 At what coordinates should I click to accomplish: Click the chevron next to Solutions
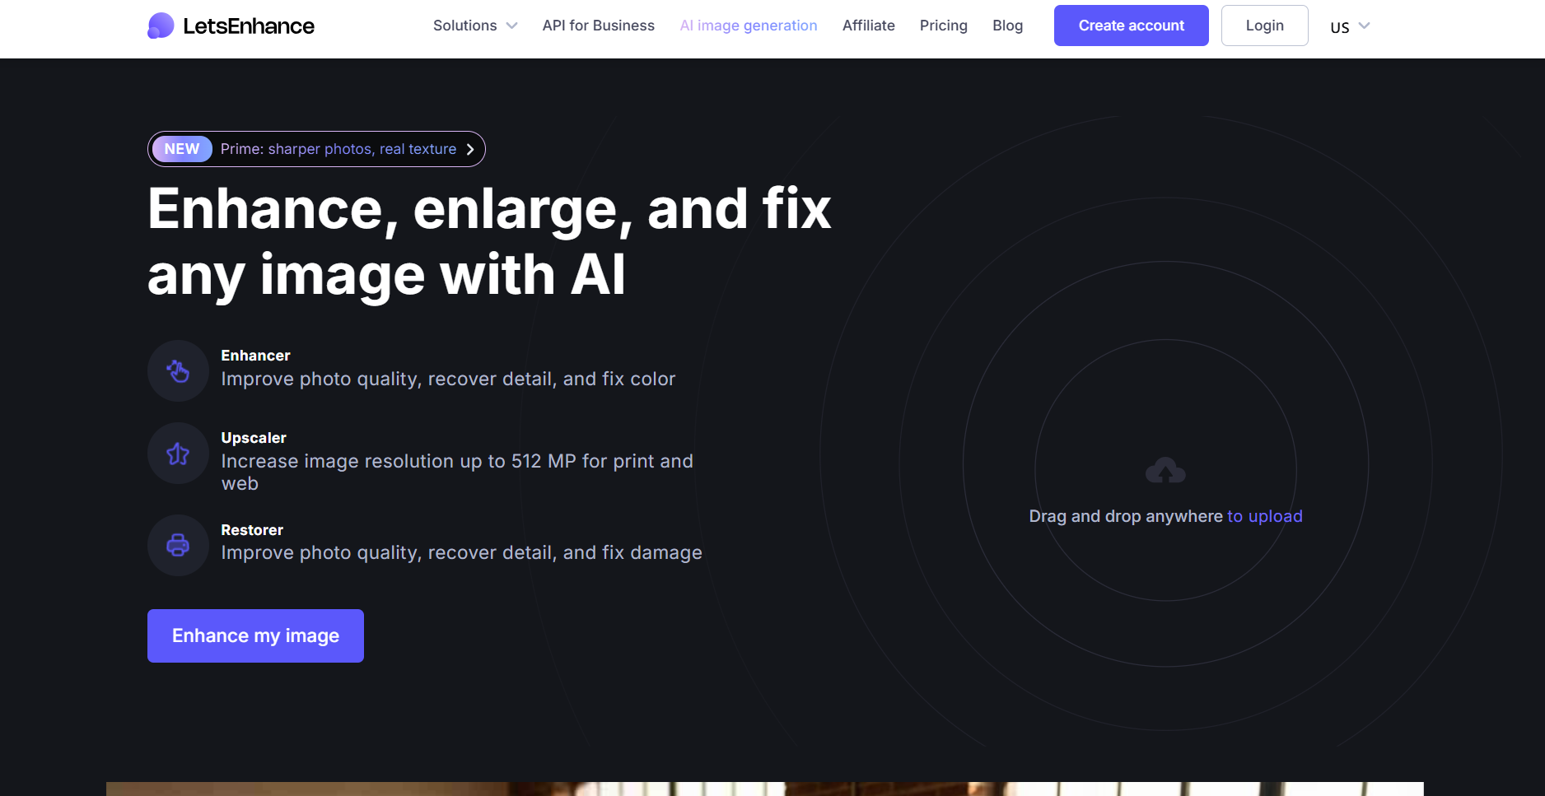511,26
